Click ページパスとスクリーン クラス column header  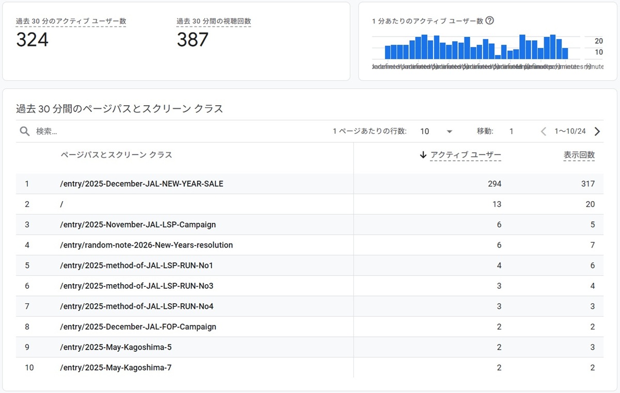(117, 155)
